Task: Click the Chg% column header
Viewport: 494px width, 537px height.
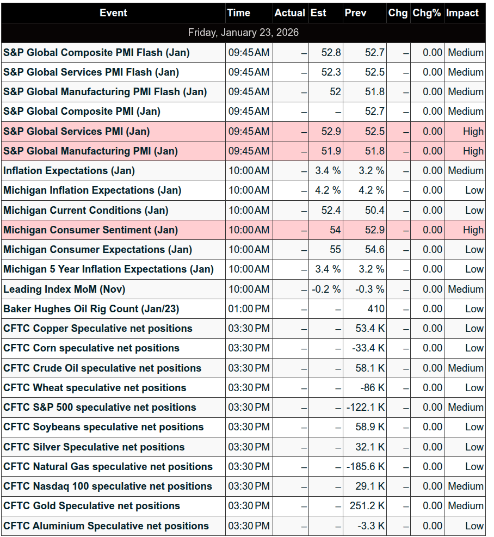Action: tap(427, 13)
